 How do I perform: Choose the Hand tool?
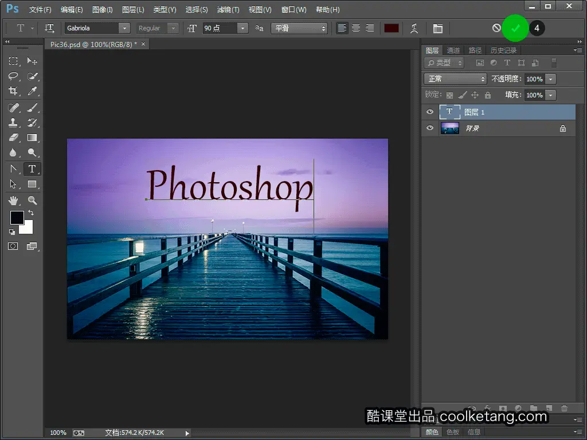click(13, 200)
